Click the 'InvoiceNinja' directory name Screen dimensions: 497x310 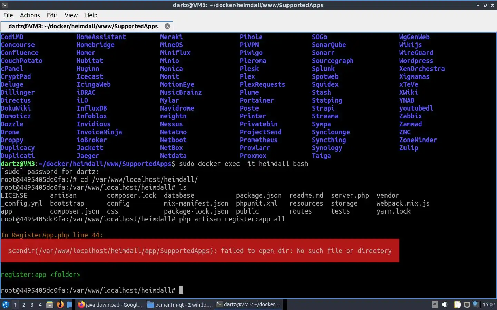click(99, 132)
